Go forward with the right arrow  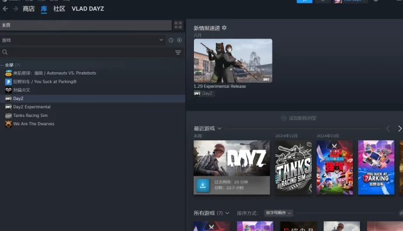(15, 9)
